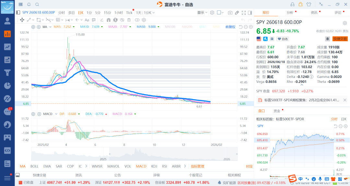
Task: Switch to the 资讯 tab in right panel
Action: [x=314, y=13]
